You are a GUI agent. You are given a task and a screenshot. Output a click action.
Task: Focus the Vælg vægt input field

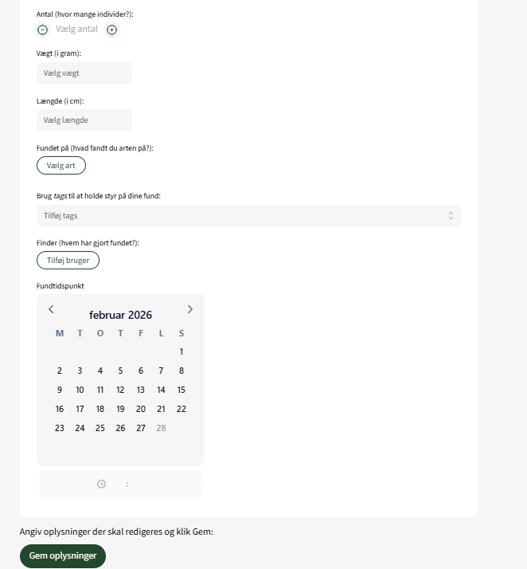(84, 73)
